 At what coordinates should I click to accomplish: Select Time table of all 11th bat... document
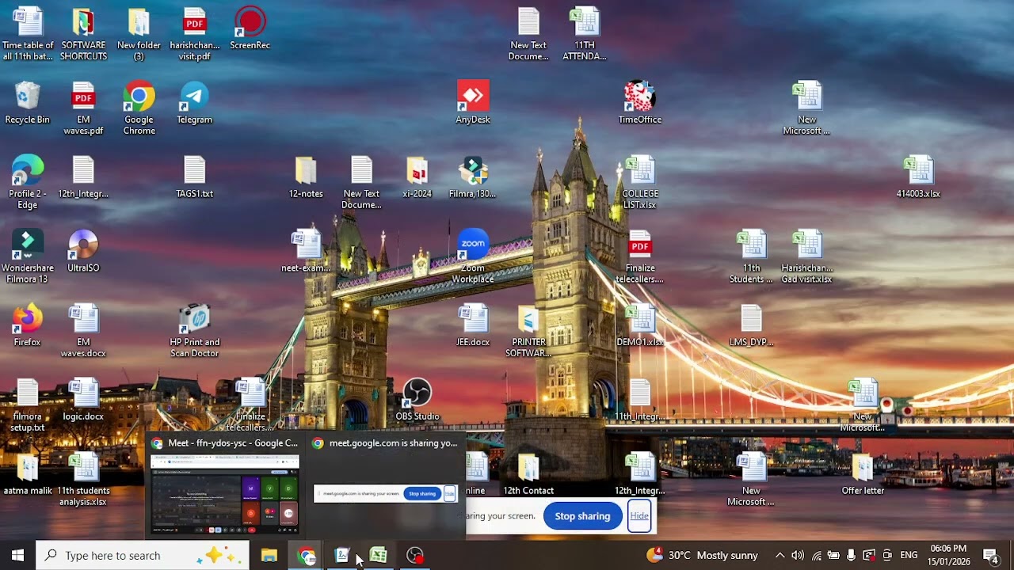pyautogui.click(x=27, y=35)
